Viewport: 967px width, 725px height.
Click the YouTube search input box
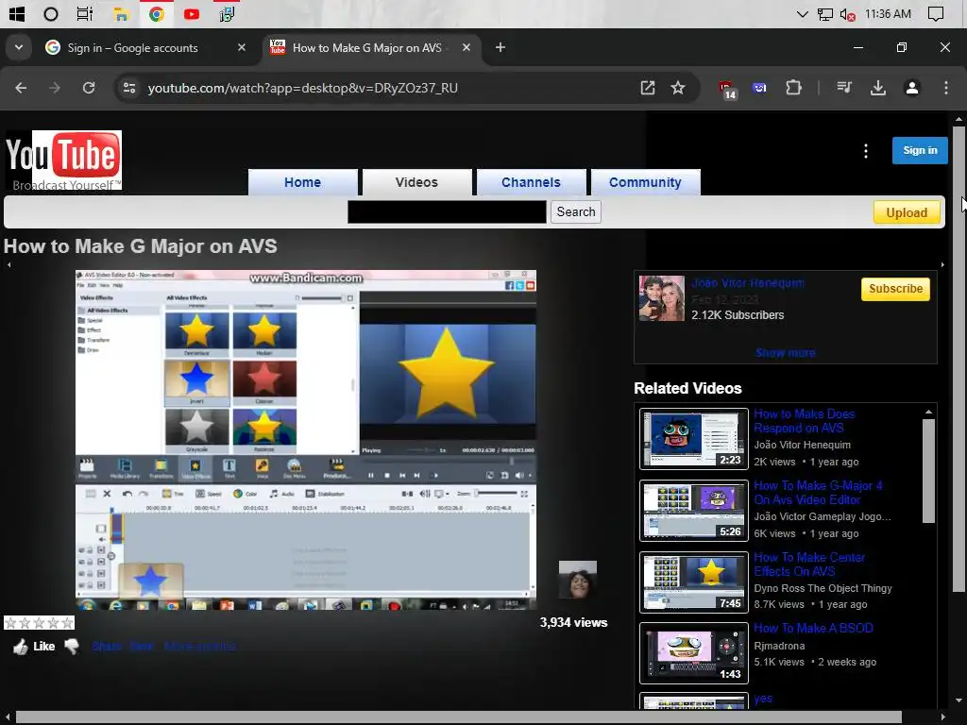[447, 212]
